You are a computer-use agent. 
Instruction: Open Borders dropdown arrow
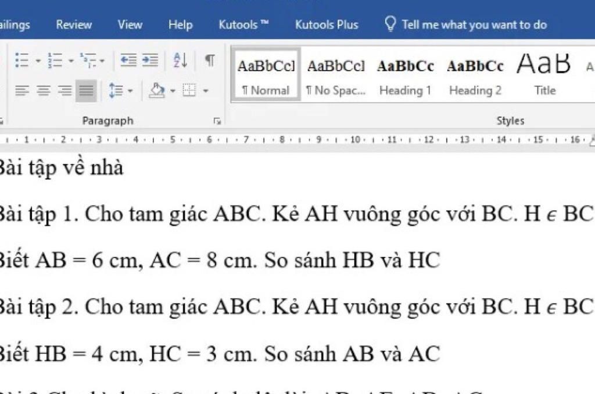206,91
